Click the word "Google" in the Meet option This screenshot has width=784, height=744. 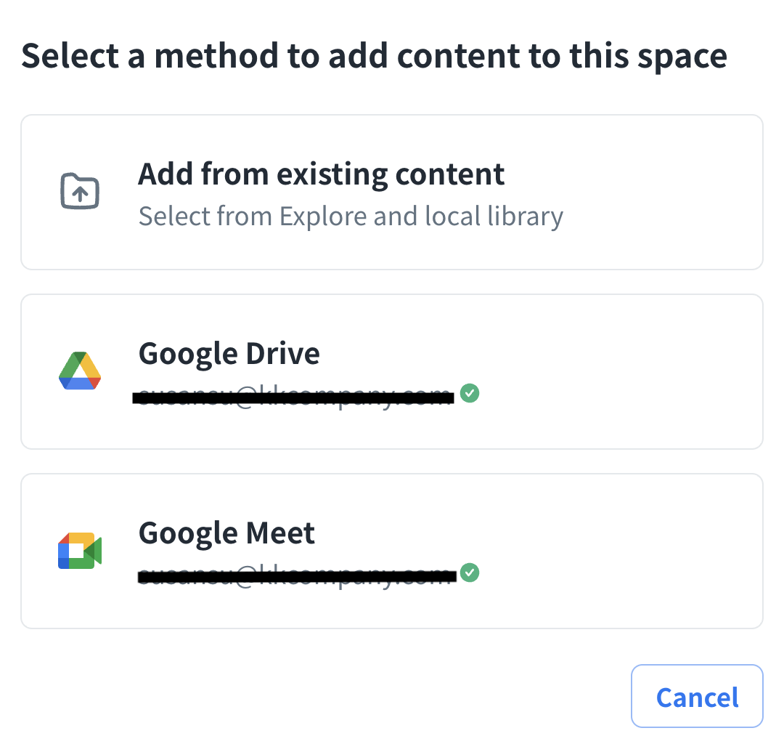[x=186, y=533]
